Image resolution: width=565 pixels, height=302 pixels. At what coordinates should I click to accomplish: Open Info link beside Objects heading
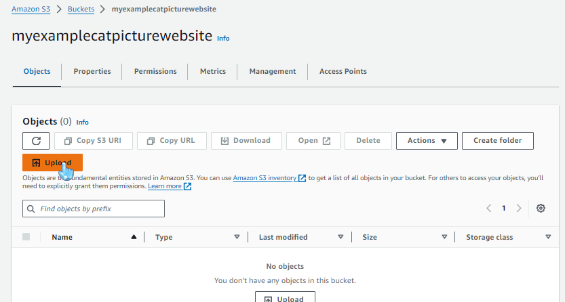82,123
